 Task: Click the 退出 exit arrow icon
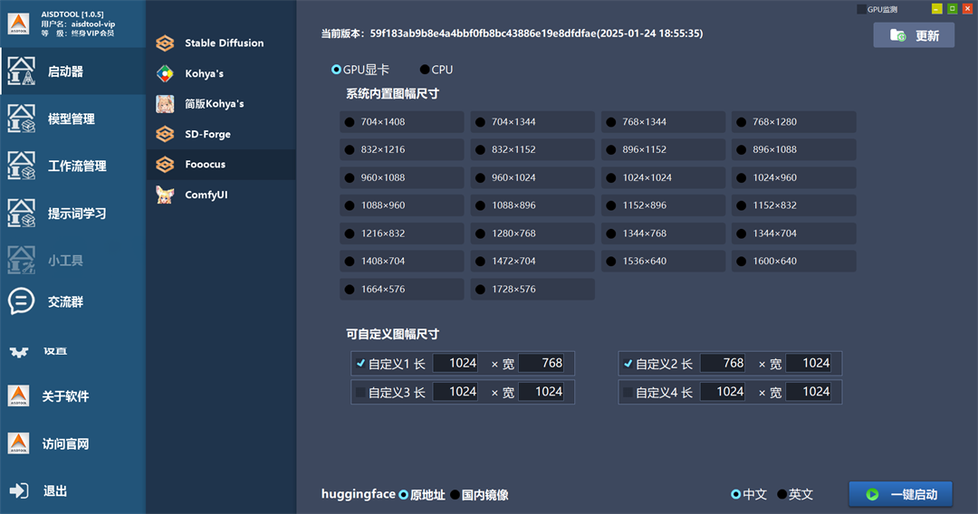(x=19, y=490)
